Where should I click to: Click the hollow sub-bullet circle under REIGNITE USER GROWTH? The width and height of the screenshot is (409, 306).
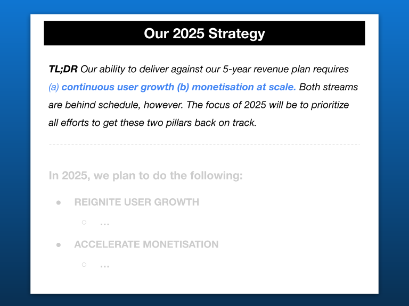[84, 223]
